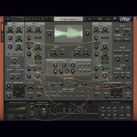Click the HS Berlin Beauty preset display
The image size is (137, 137).
click(68, 19)
